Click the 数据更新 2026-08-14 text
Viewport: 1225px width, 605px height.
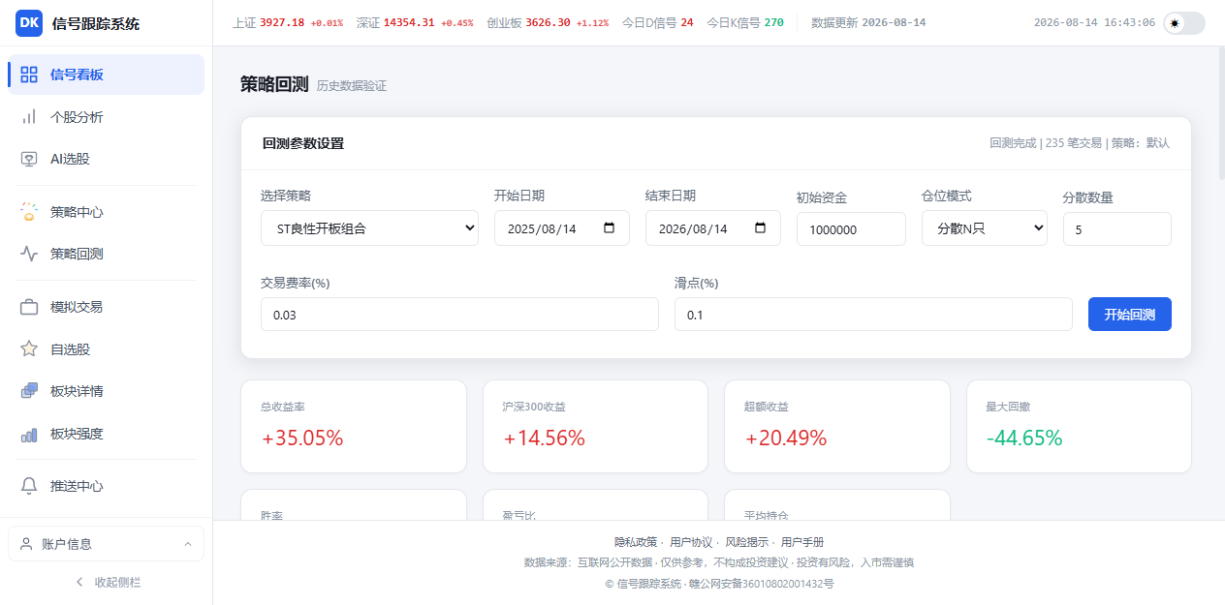pyautogui.click(x=868, y=22)
